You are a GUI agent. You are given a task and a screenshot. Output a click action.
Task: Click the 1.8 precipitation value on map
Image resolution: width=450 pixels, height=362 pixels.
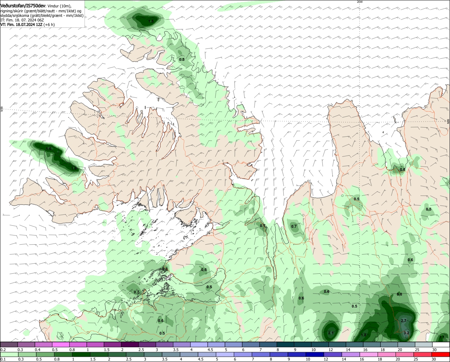pos(364,335)
